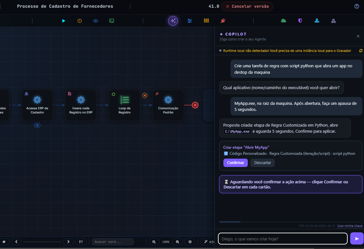Click the Runtime local não detectado warning text
This screenshot has width=364, height=249.
pyautogui.click(x=287, y=51)
